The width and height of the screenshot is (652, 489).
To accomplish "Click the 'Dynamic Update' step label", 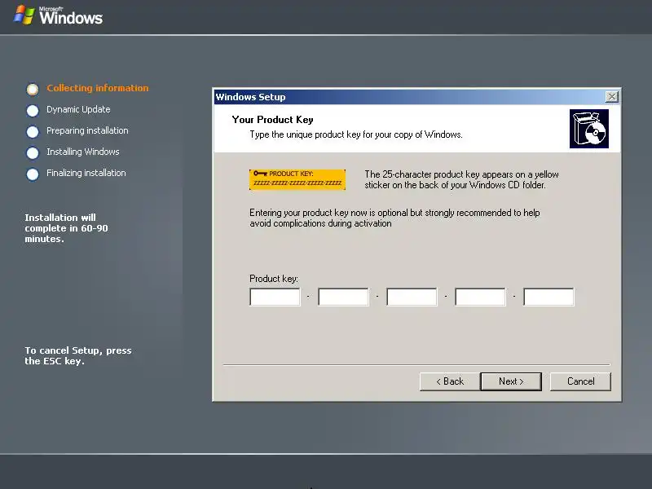I will [x=78, y=109].
